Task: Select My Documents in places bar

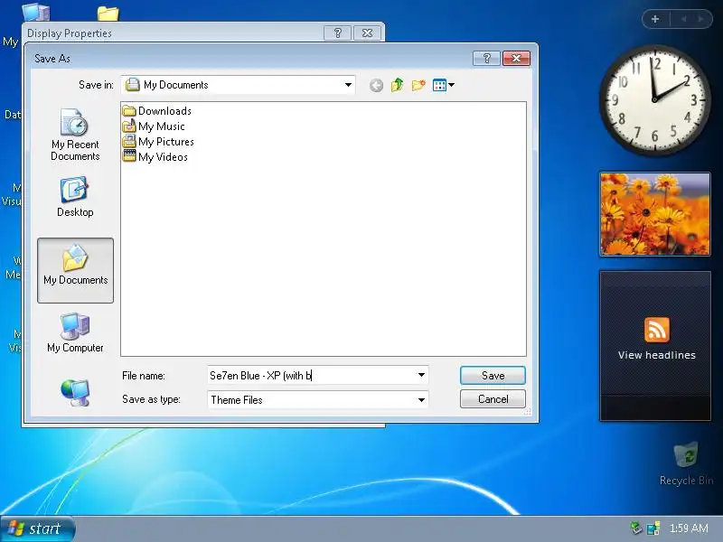Action: (x=75, y=270)
